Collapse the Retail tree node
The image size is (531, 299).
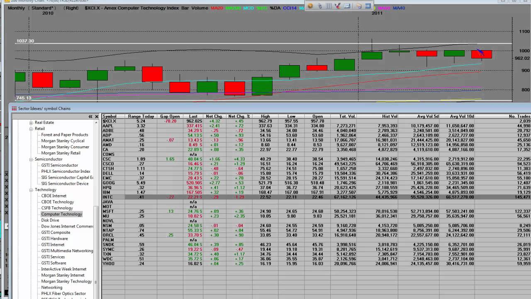coord(31,129)
